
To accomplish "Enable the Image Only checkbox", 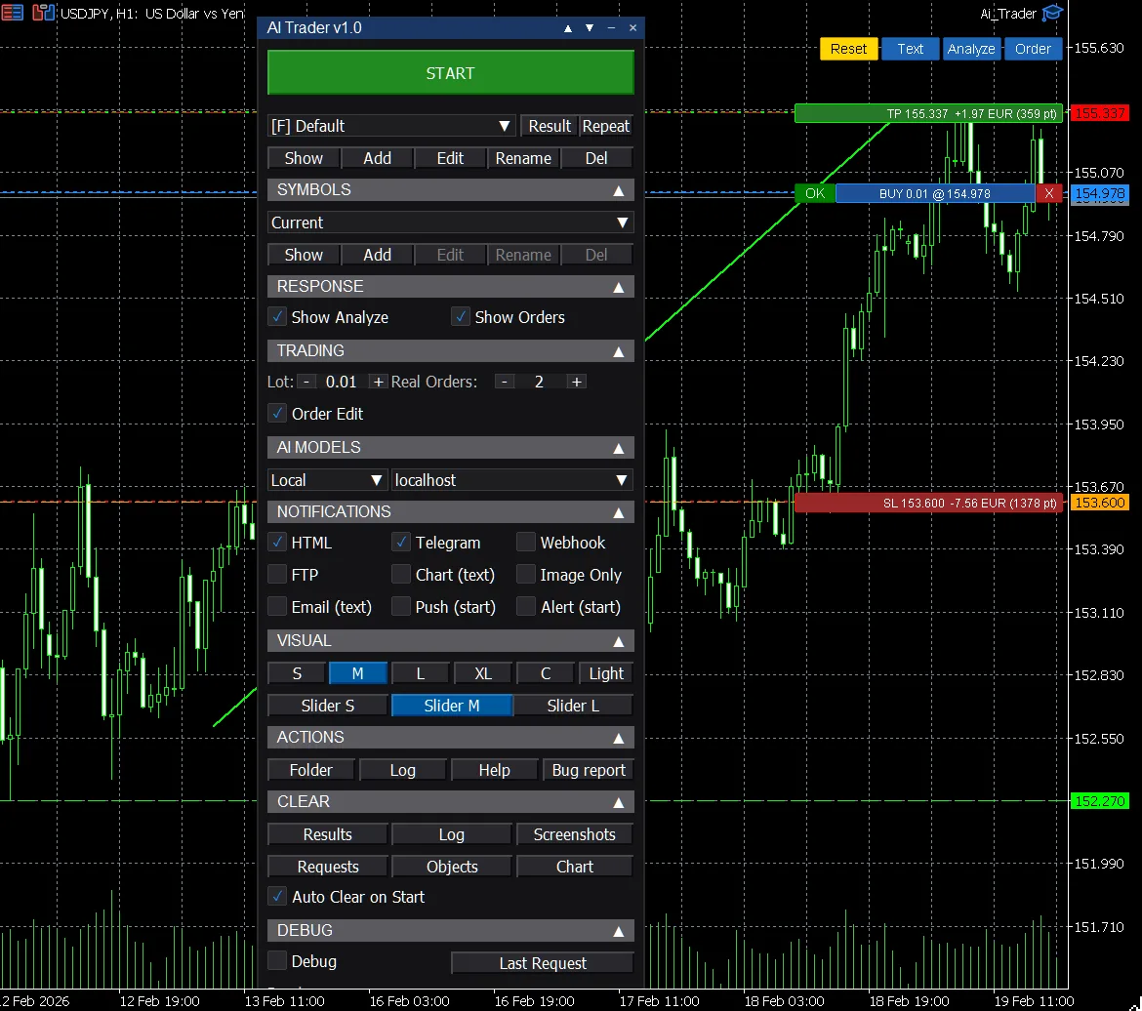I will (x=526, y=575).
